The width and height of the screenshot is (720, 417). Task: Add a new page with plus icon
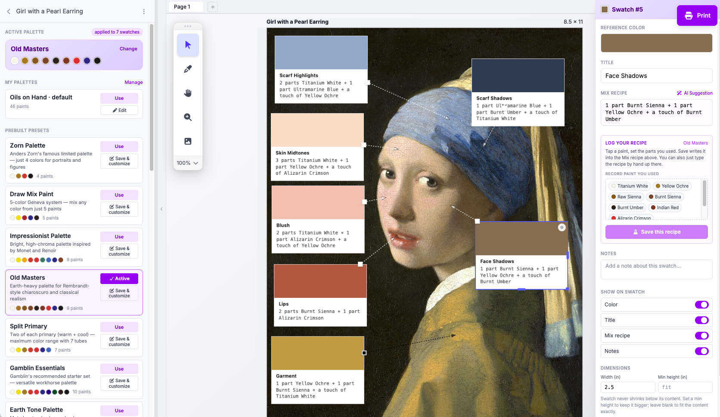click(213, 7)
